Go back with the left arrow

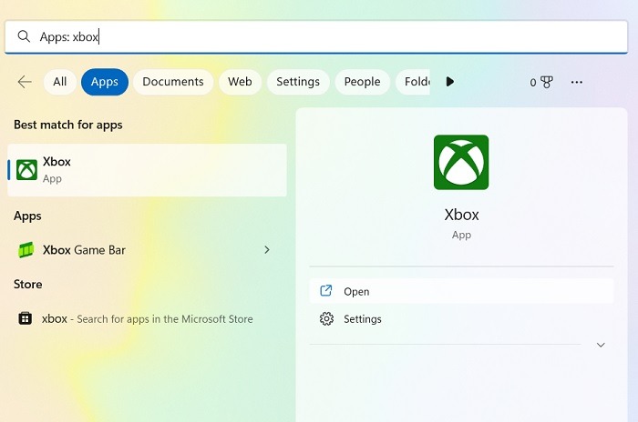coord(25,82)
